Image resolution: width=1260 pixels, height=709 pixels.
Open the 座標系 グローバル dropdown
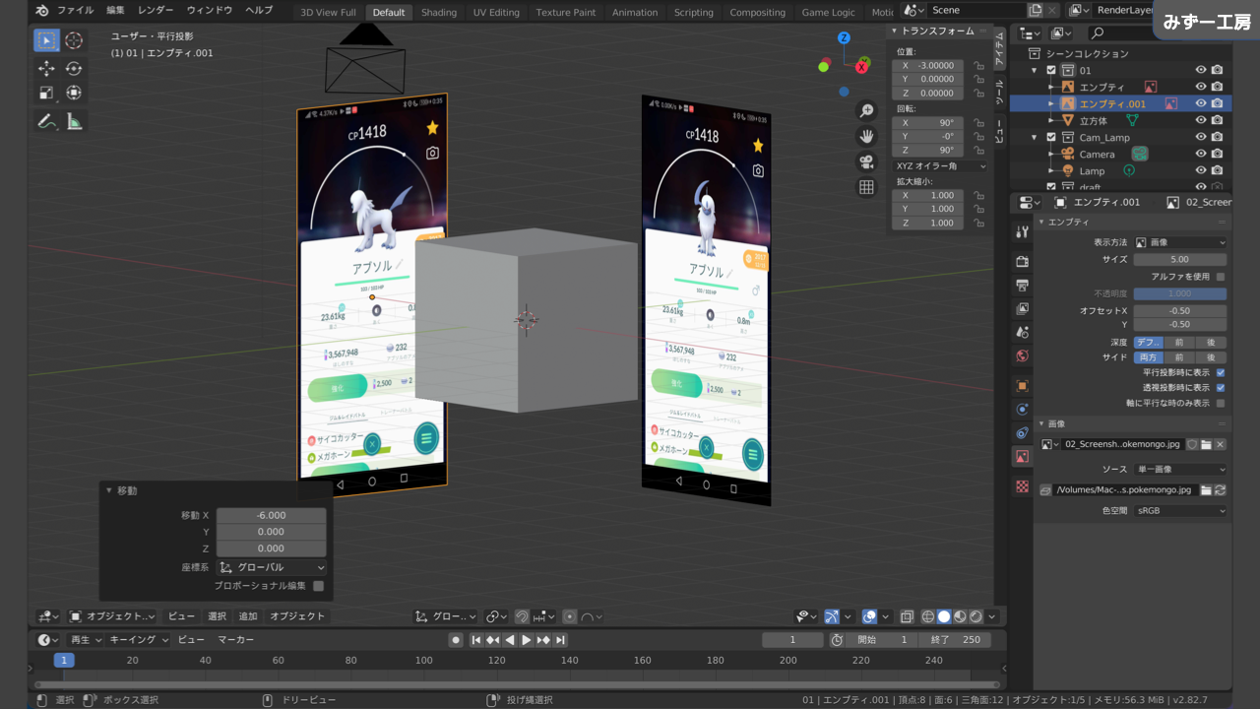(x=272, y=567)
